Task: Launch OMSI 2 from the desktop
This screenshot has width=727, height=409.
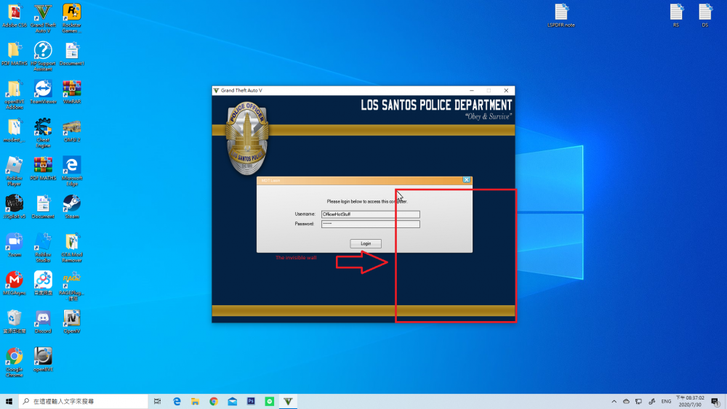Action: tap(72, 130)
